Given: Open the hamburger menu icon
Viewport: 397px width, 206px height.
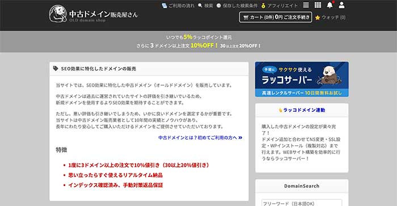Looking at the screenshot, I should (306, 5).
